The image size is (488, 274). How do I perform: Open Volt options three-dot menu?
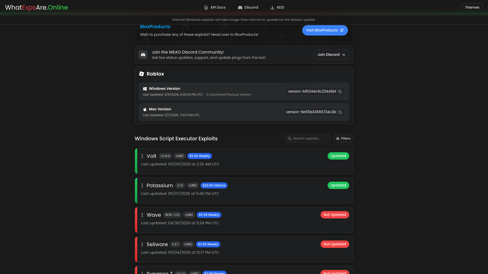(142, 156)
